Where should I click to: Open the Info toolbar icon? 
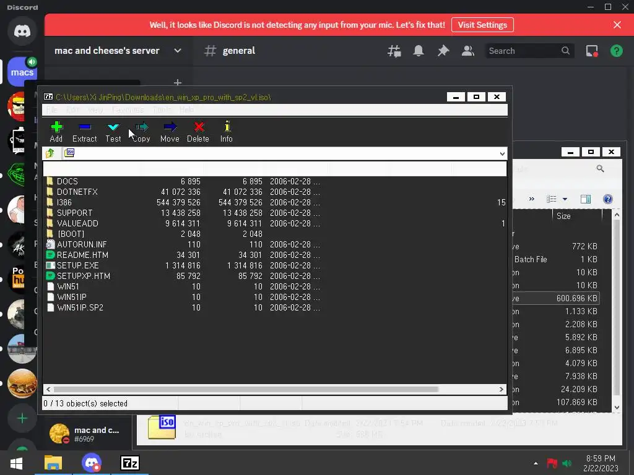point(227,132)
